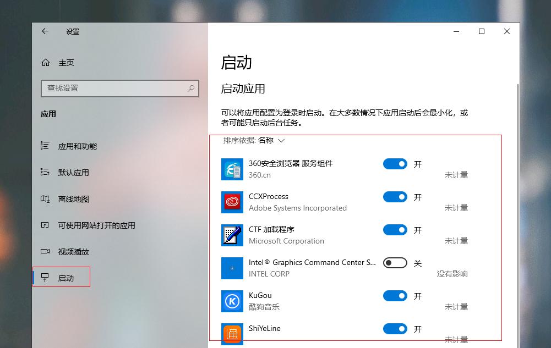
Task: Click the 主页 home icon in sidebar
Action: click(46, 62)
